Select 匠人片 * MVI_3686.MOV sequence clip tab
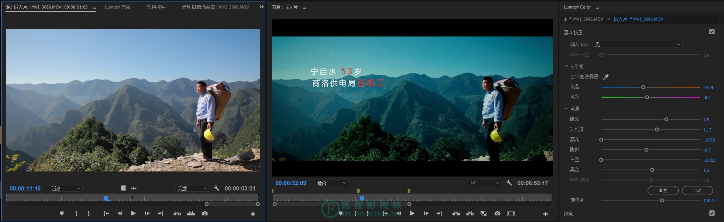The height and width of the screenshot is (222, 724). pos(639,19)
